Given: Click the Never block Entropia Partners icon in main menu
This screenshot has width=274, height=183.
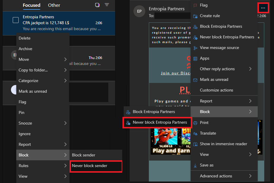Looking at the screenshot, I should (195, 37).
